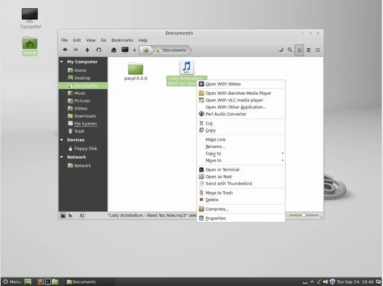The width and height of the screenshot is (383, 286).
Task: Open Music in sidebar
Action: 83,93
